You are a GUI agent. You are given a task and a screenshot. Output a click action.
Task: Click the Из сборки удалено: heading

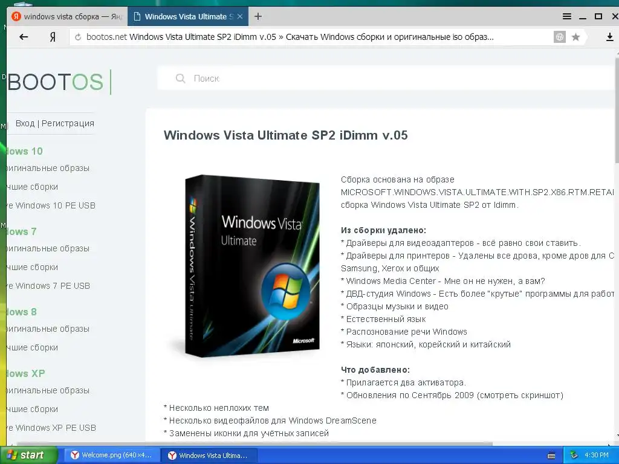pyautogui.click(x=383, y=230)
